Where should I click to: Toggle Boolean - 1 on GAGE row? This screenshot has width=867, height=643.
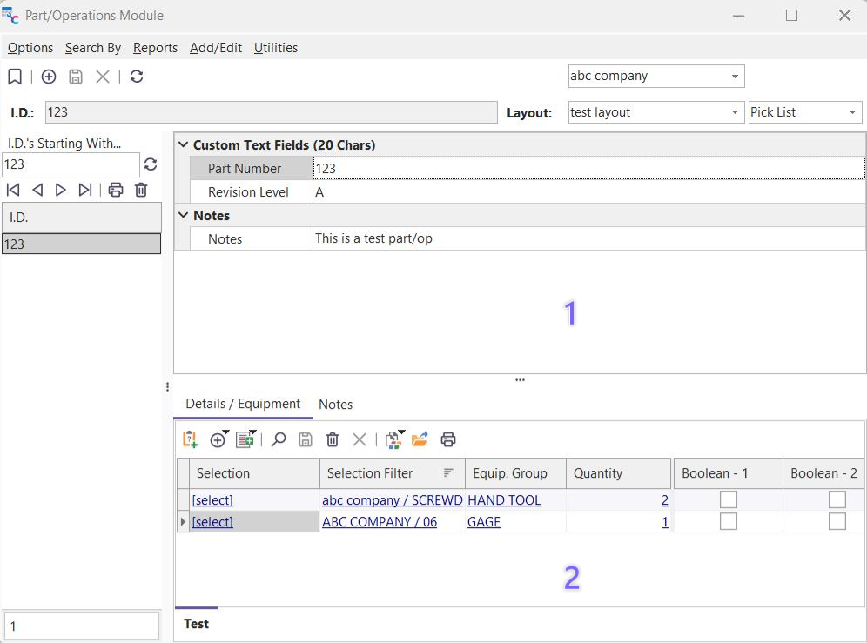[x=728, y=521]
